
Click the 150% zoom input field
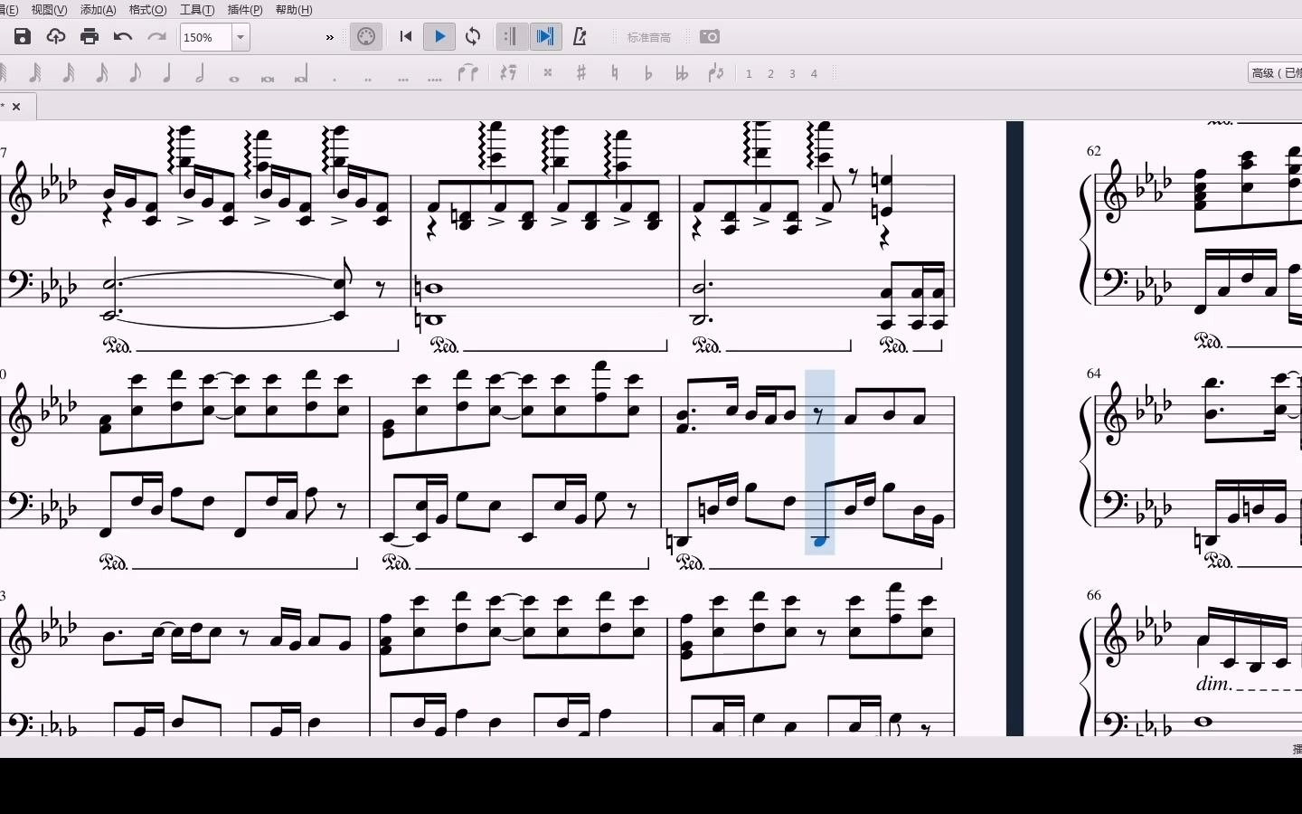206,37
